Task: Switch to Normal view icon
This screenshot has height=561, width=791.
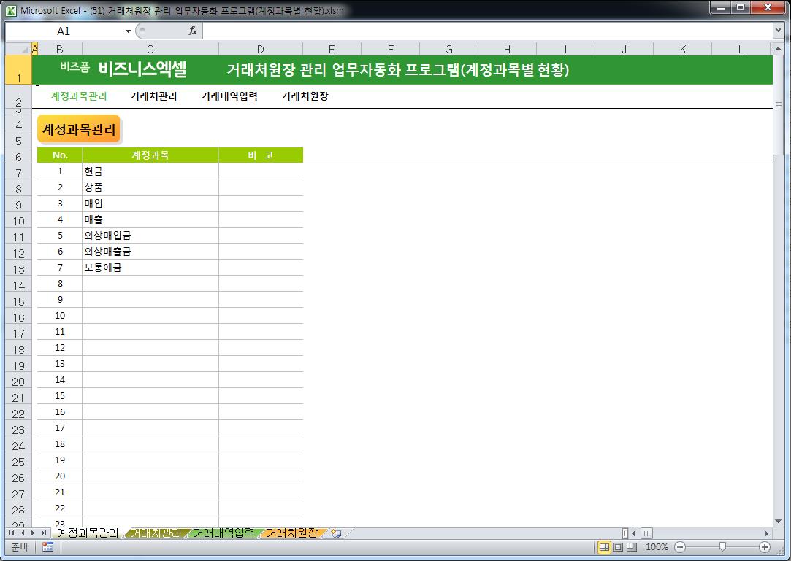Action: point(604,547)
